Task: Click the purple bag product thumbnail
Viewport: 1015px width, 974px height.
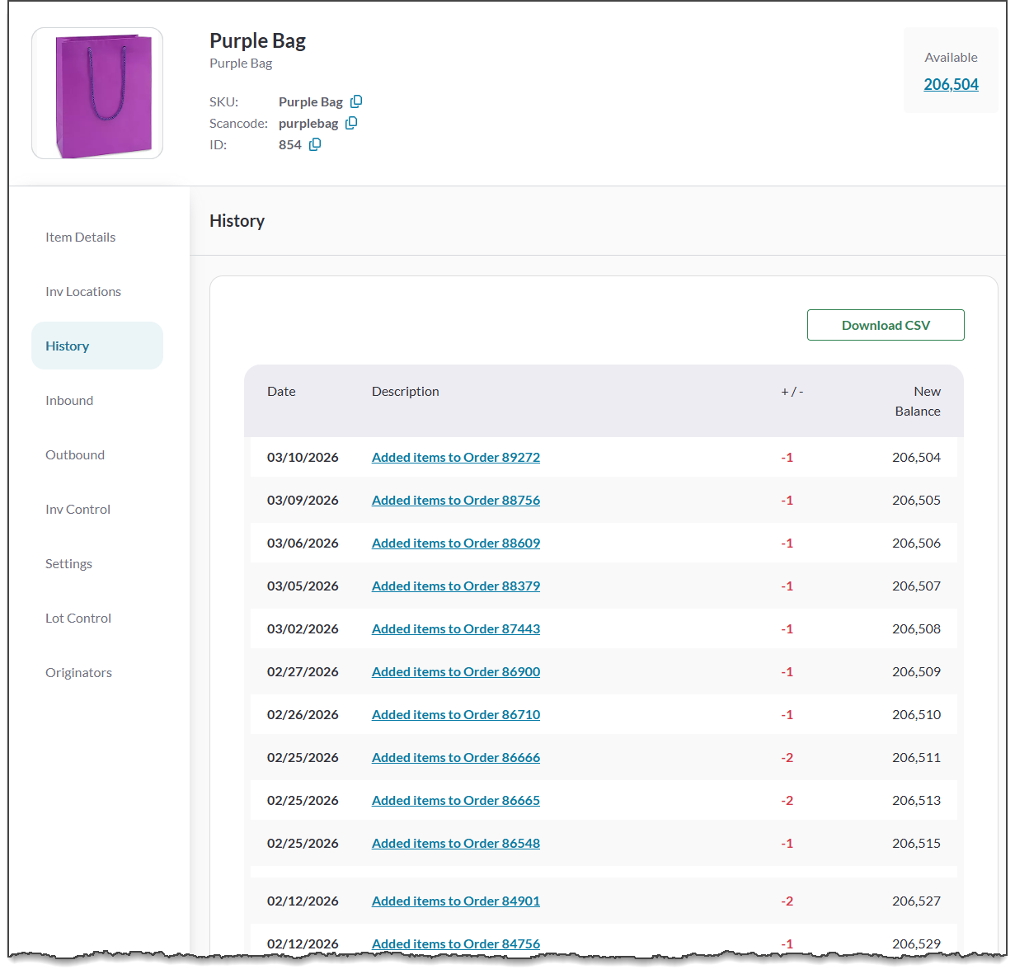Action: click(97, 93)
